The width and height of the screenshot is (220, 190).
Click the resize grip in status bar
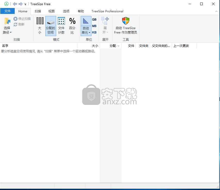click(218, 187)
